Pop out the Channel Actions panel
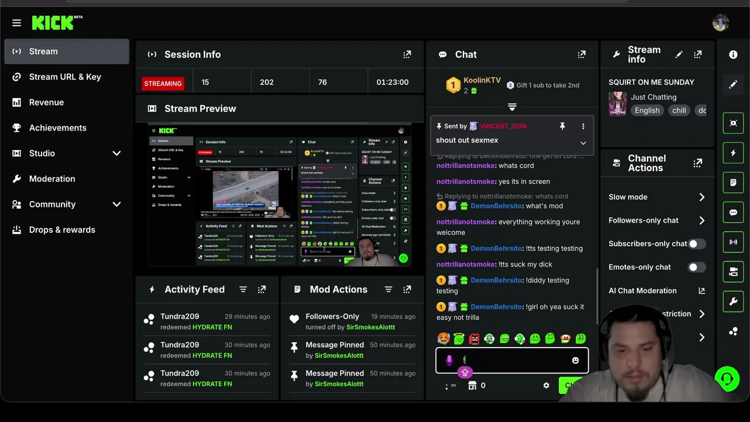Image resolution: width=750 pixels, height=422 pixels. pyautogui.click(x=697, y=163)
